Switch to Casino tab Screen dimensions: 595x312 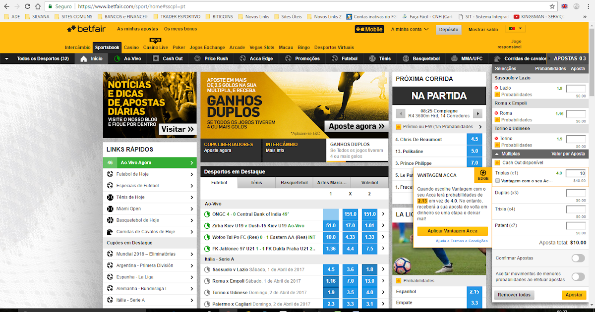coord(131,48)
